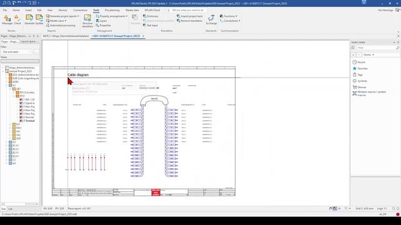The width and height of the screenshot is (401, 225).
Task: Close the Sampel Project_2023 document tab
Action: tap(143, 36)
